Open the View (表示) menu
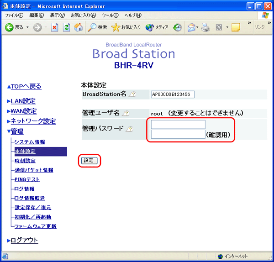 58,16
